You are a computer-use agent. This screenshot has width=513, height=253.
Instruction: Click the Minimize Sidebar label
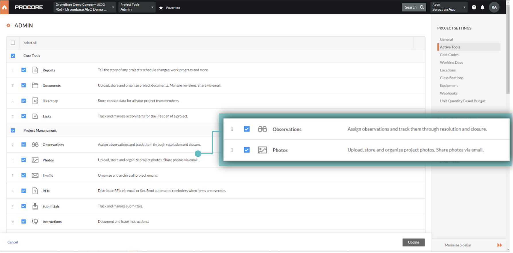458,245
